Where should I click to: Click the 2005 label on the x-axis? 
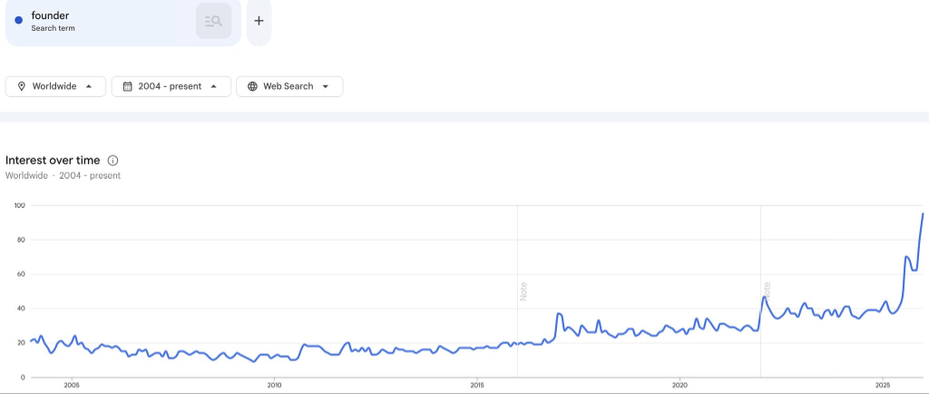71,385
